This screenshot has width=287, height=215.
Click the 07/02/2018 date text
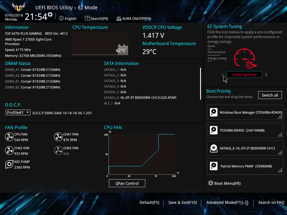(x=14, y=15)
